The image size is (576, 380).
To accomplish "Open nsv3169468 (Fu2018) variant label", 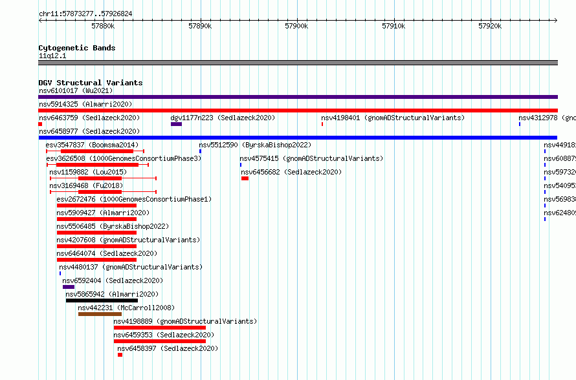I will [x=86, y=185].
